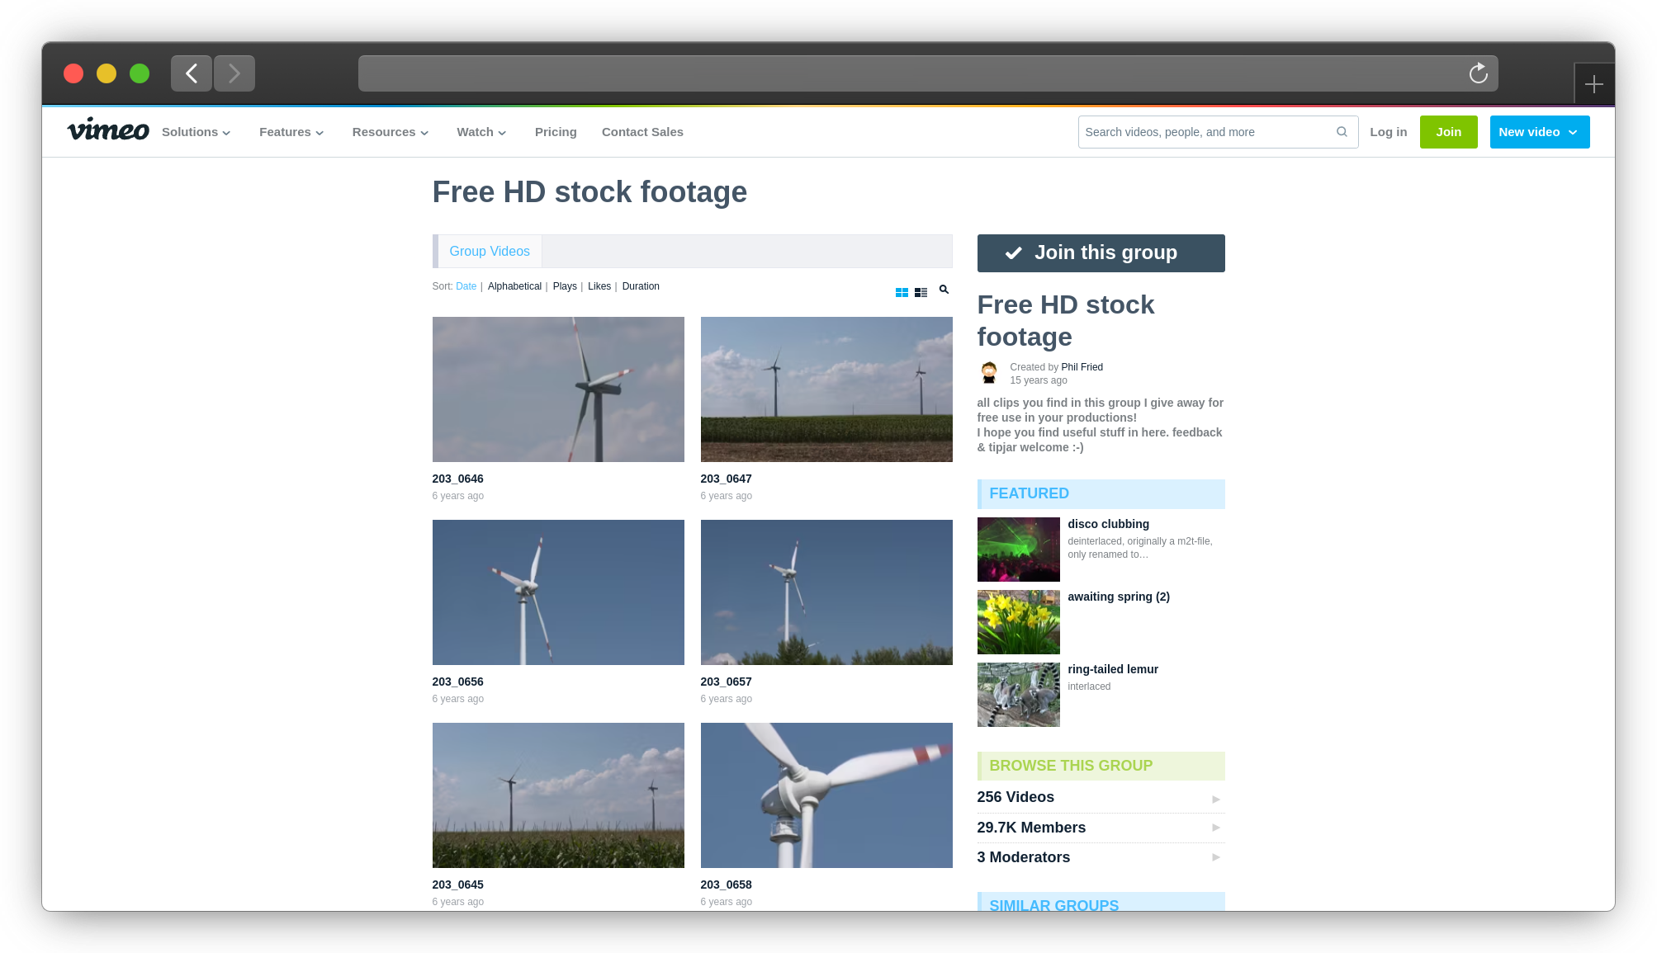Click the group video search magnifier
Viewport: 1657px width, 953px height.
pyautogui.click(x=944, y=290)
